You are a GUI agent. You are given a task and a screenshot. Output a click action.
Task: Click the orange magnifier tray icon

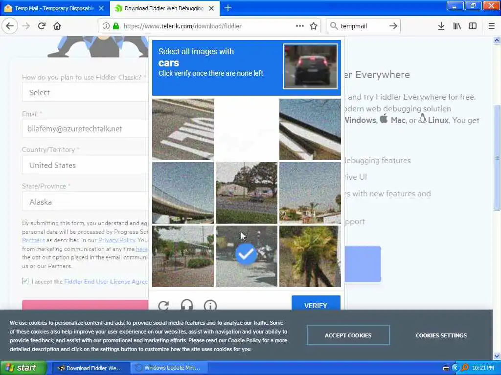pyautogui.click(x=465, y=368)
